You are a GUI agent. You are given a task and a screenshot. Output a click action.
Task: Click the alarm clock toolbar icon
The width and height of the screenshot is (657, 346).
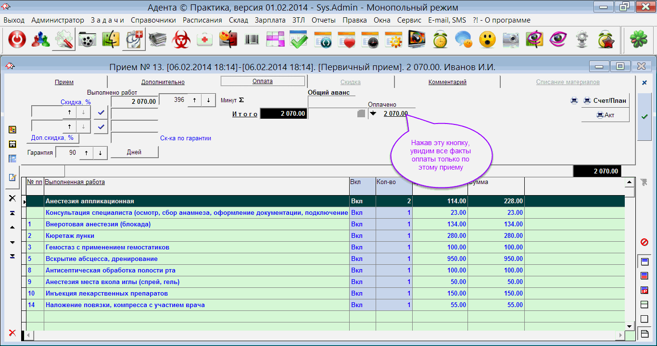[440, 40]
